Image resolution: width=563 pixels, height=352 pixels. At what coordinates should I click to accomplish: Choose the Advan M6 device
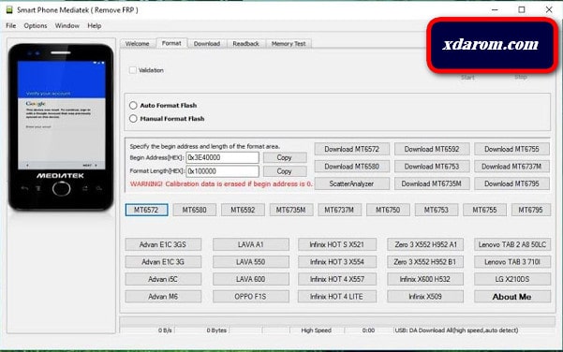coord(163,297)
